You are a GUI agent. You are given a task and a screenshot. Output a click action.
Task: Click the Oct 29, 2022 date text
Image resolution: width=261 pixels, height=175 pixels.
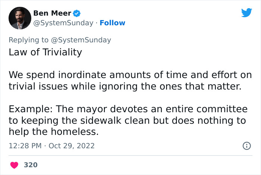72,146
